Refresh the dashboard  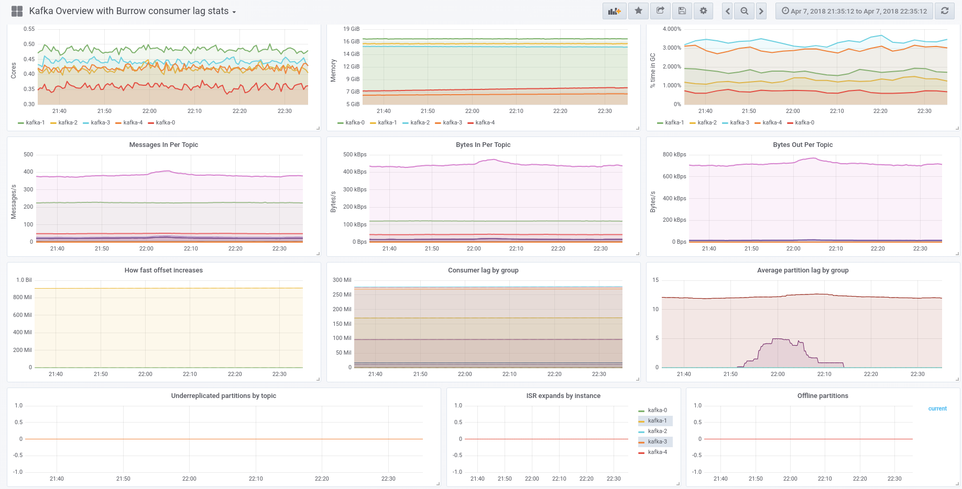(x=945, y=11)
